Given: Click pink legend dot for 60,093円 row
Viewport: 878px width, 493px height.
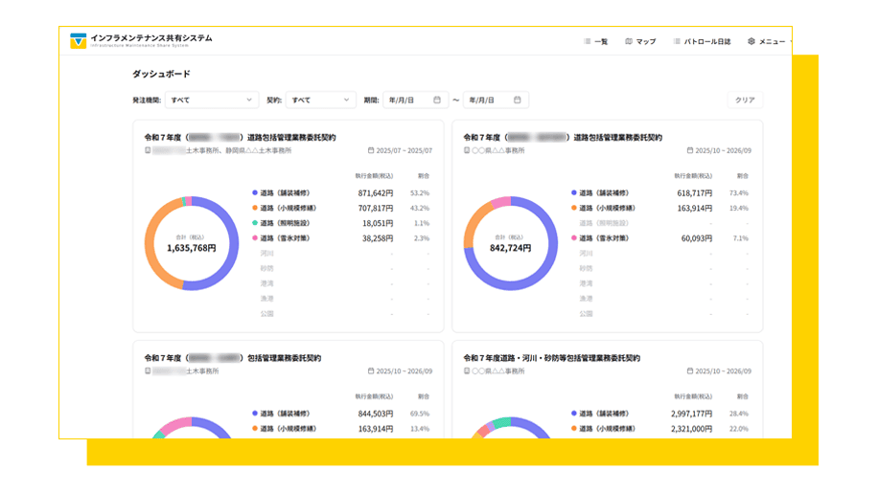Looking at the screenshot, I should tap(574, 238).
